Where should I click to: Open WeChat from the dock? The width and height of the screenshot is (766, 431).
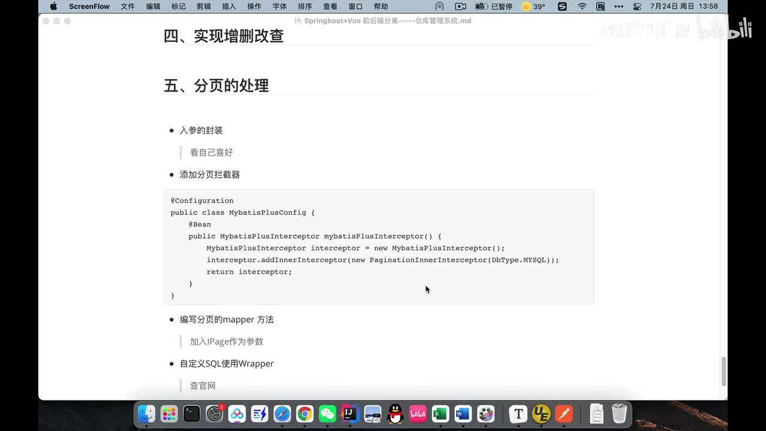(327, 414)
